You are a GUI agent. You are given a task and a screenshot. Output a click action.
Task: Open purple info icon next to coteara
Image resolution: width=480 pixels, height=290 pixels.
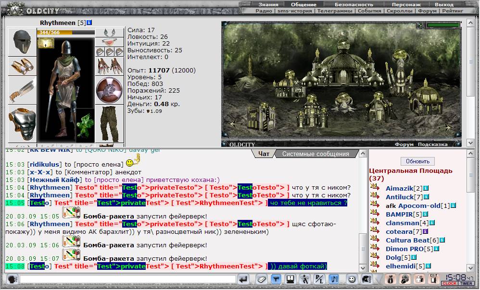[426, 231]
